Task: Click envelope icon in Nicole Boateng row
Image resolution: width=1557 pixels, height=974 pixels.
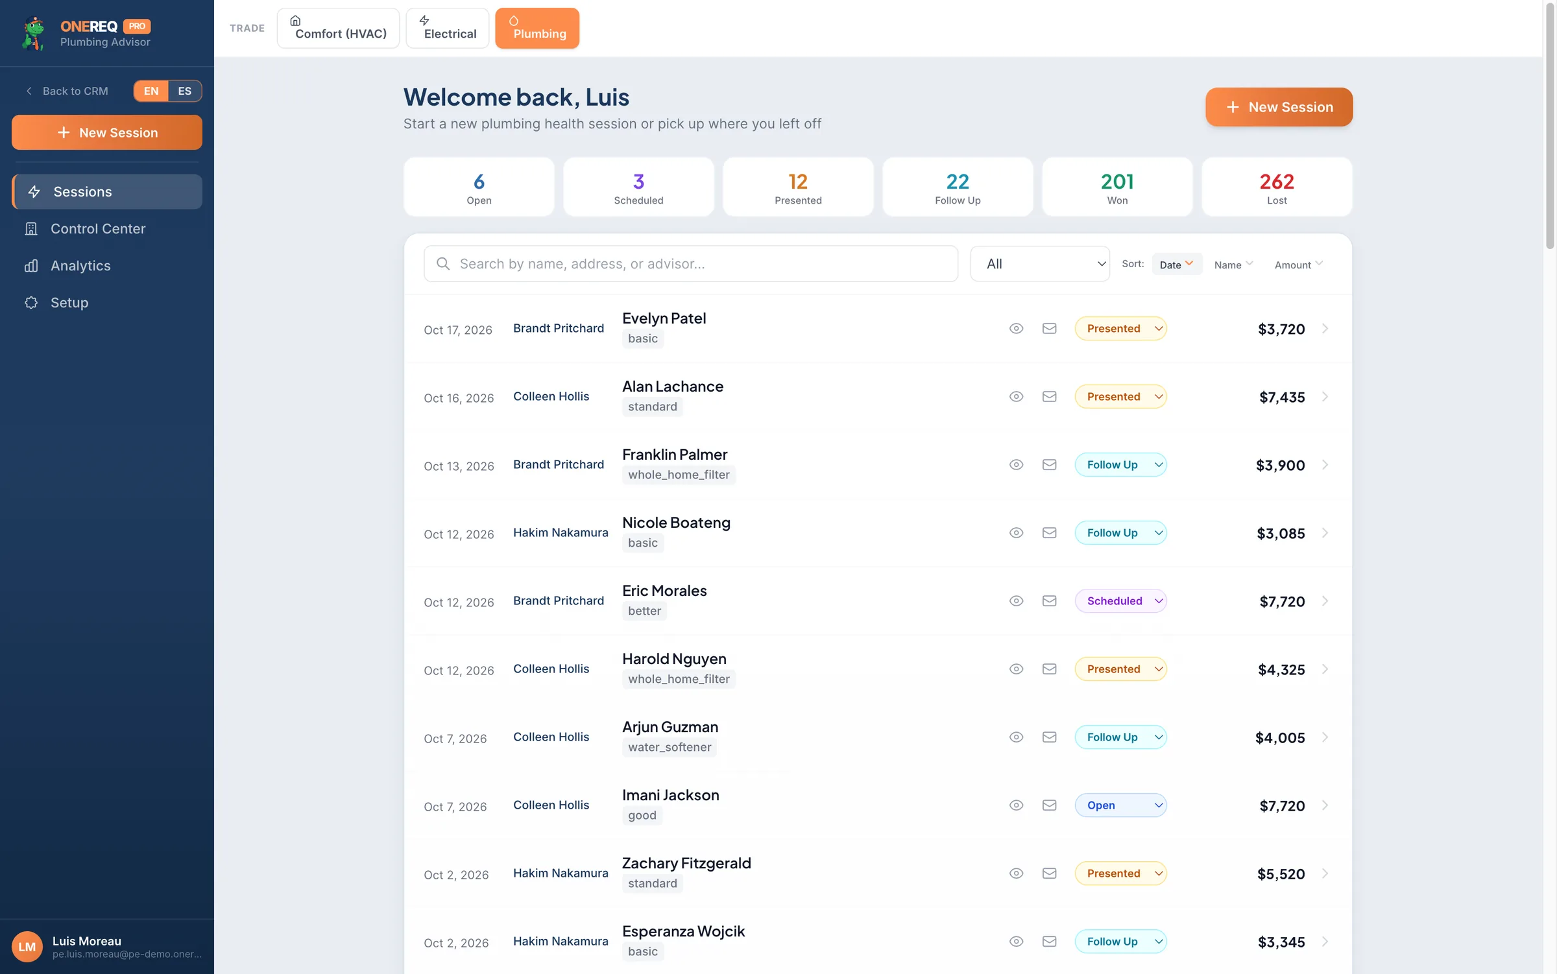Action: 1049,532
